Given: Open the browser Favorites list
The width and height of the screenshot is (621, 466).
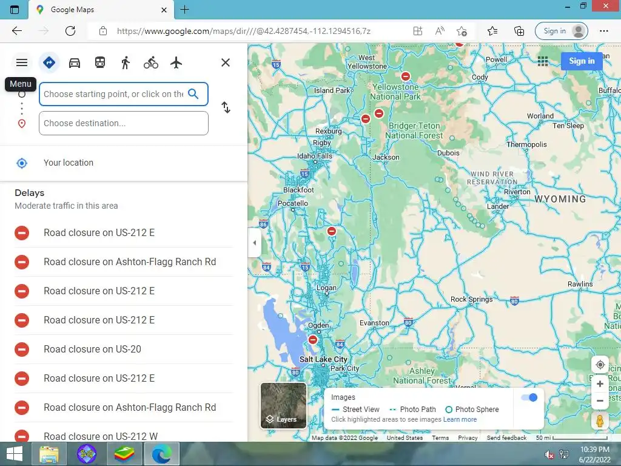Looking at the screenshot, I should [x=492, y=31].
